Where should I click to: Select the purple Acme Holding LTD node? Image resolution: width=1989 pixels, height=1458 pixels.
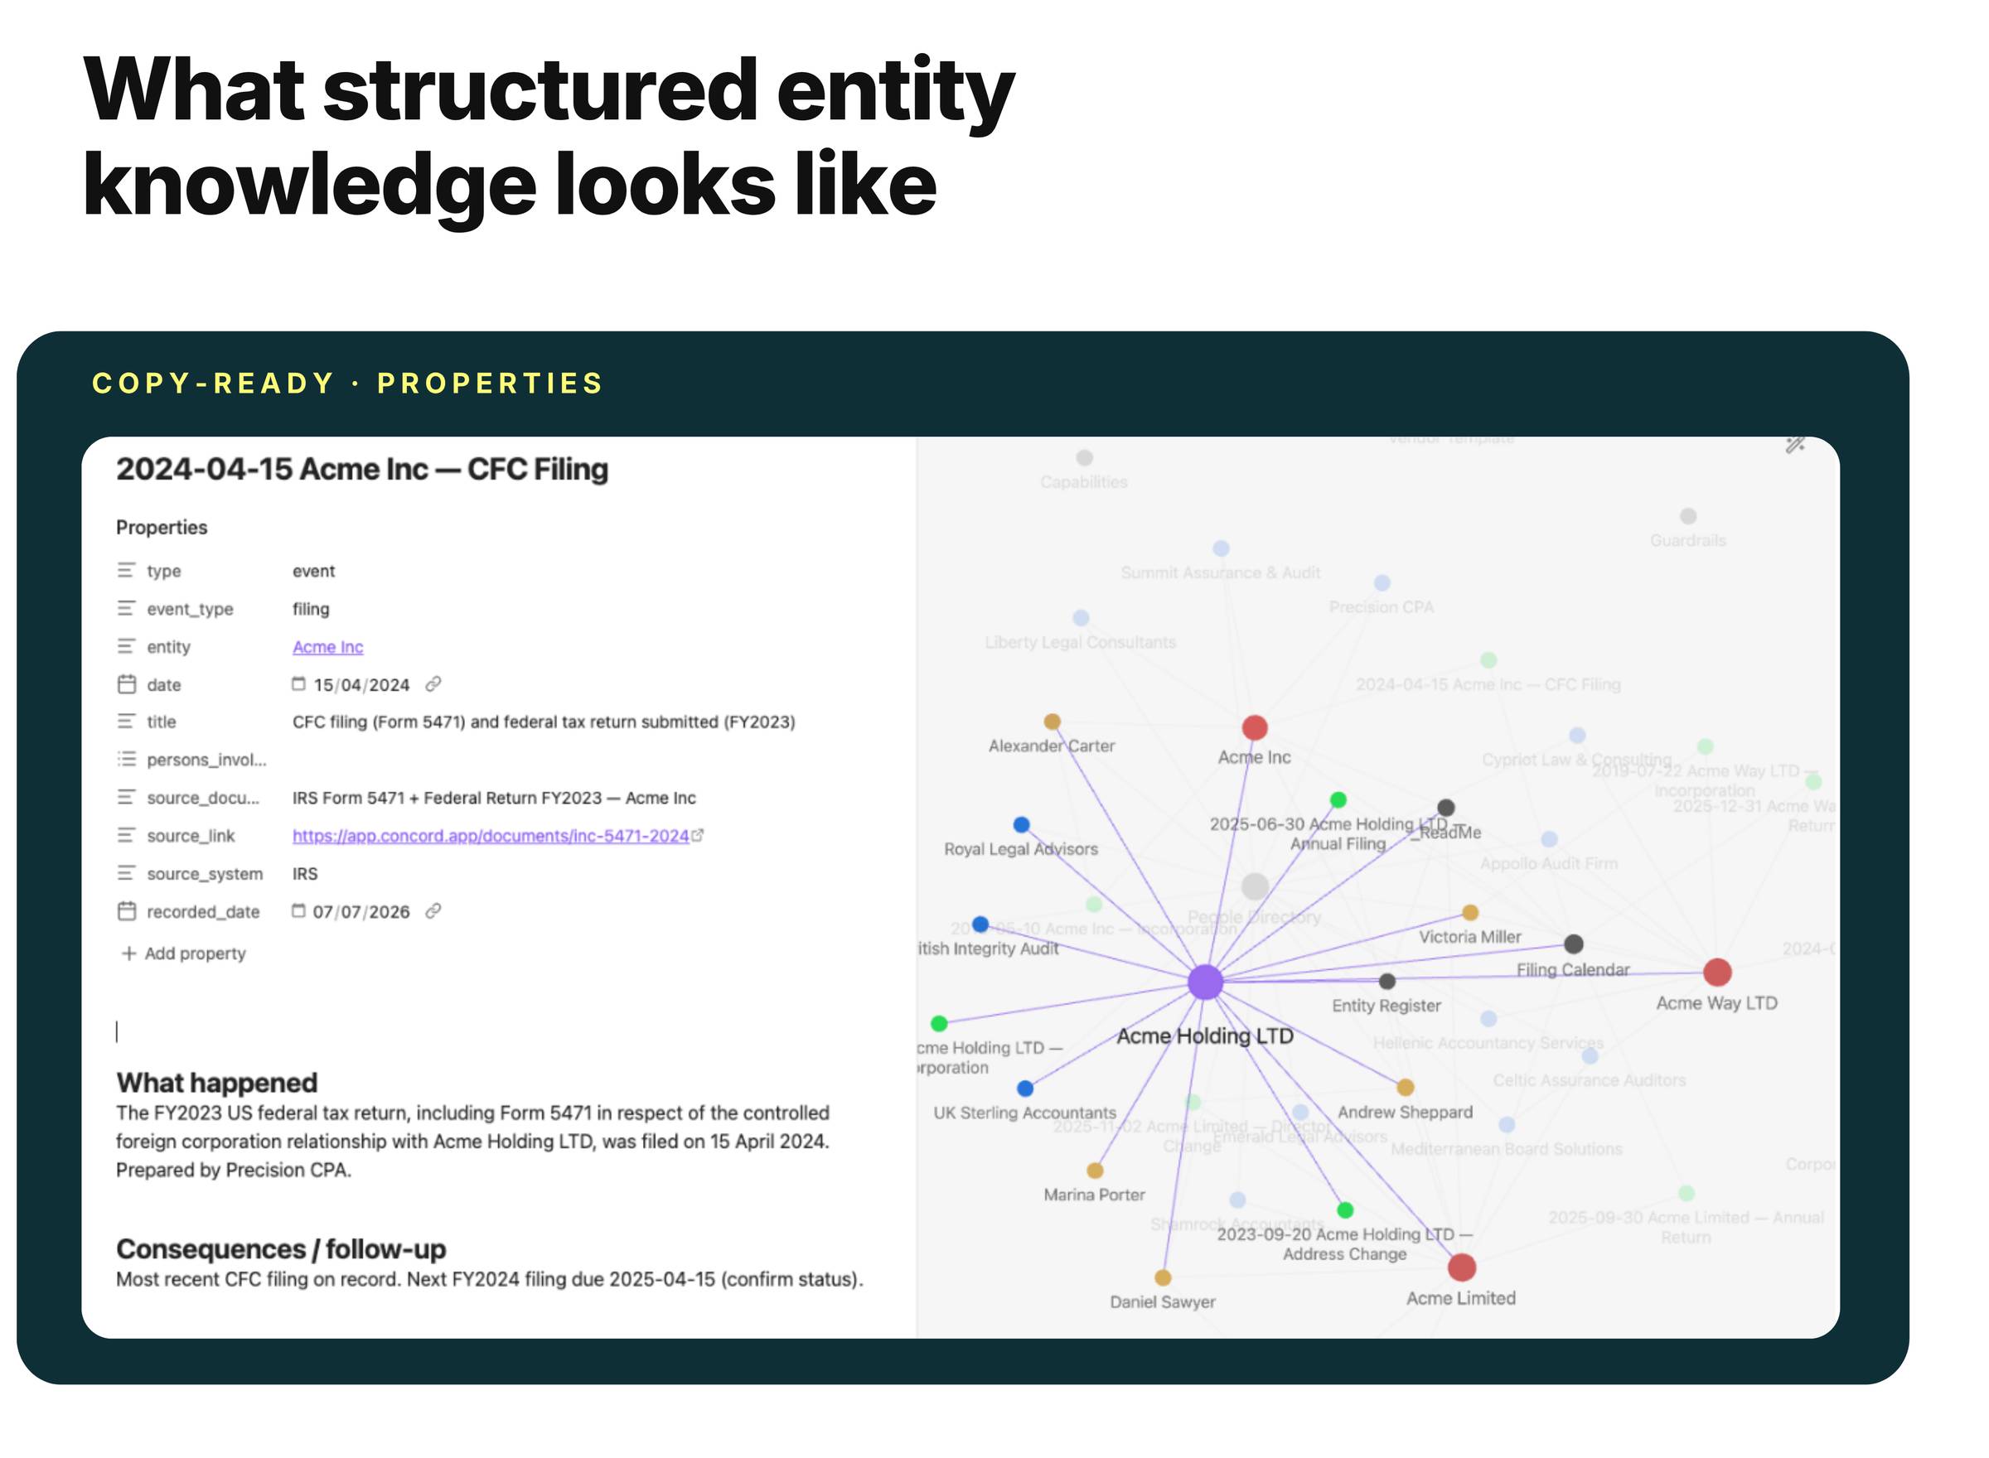[x=1205, y=982]
